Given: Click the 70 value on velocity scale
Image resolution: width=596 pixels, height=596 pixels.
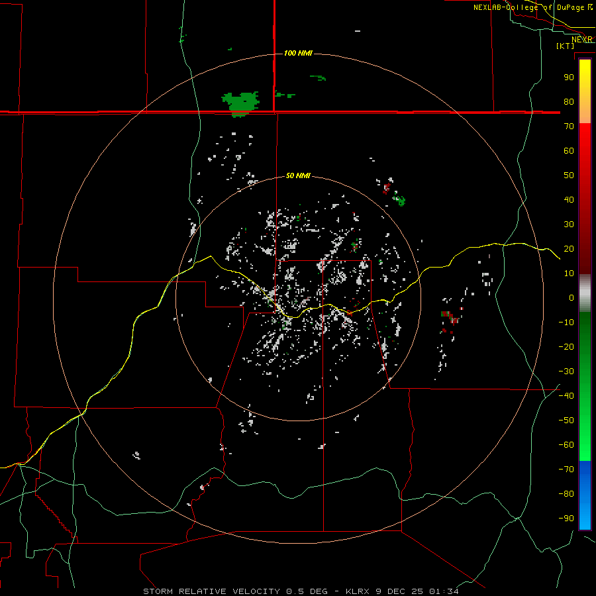Looking at the screenshot, I should tap(569, 126).
